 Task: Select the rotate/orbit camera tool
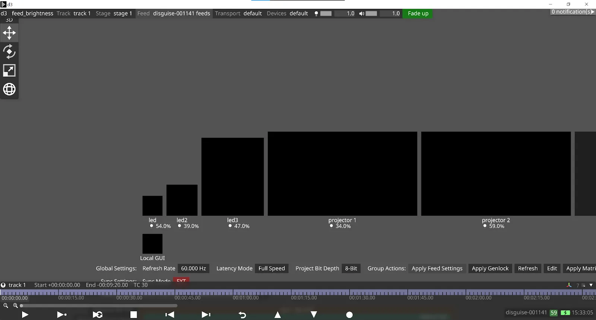9,52
